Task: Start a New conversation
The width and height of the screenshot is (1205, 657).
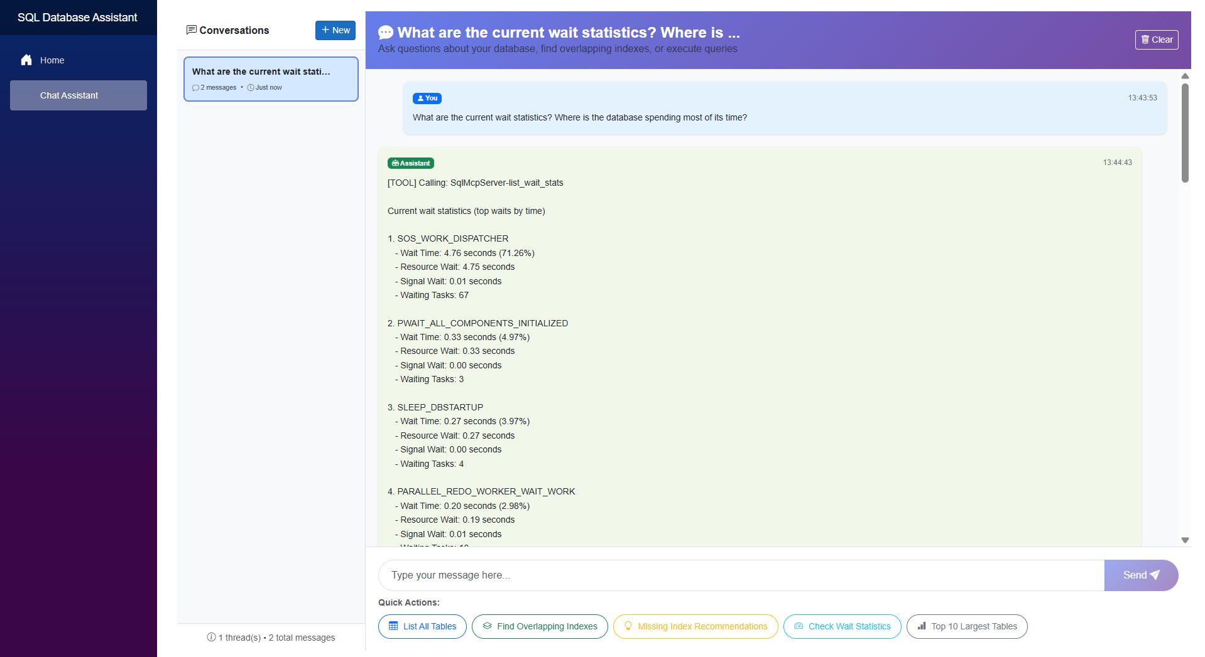Action: 335,30
